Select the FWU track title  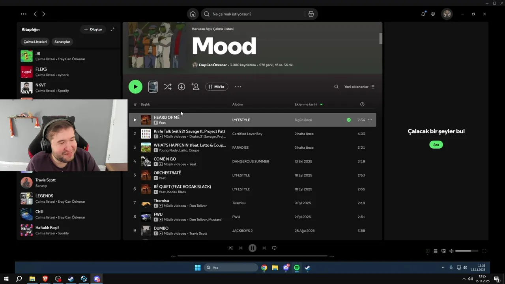click(x=158, y=214)
